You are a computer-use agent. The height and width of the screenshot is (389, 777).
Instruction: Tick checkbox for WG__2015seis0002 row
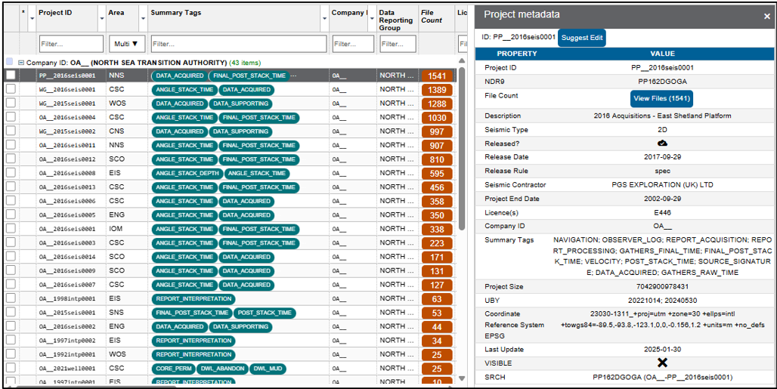pos(11,131)
